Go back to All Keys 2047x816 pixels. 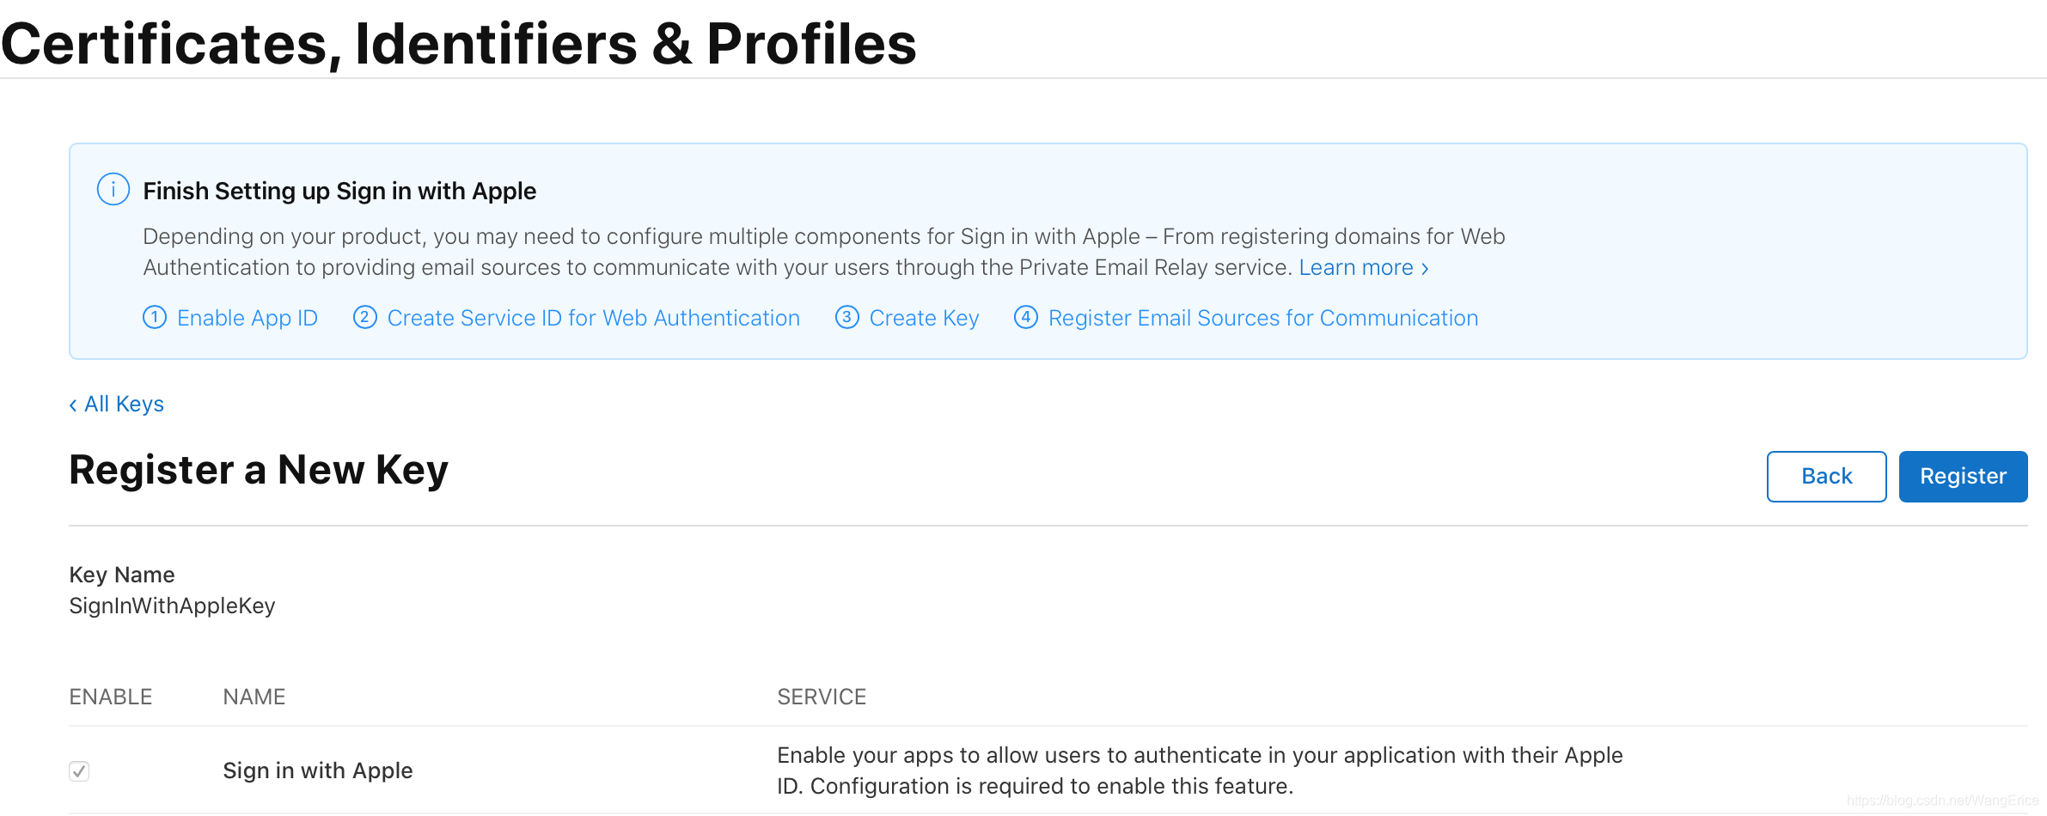click(117, 404)
